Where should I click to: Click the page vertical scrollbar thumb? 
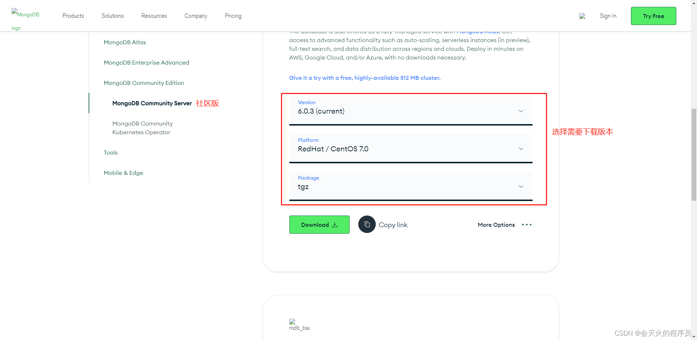[x=694, y=155]
